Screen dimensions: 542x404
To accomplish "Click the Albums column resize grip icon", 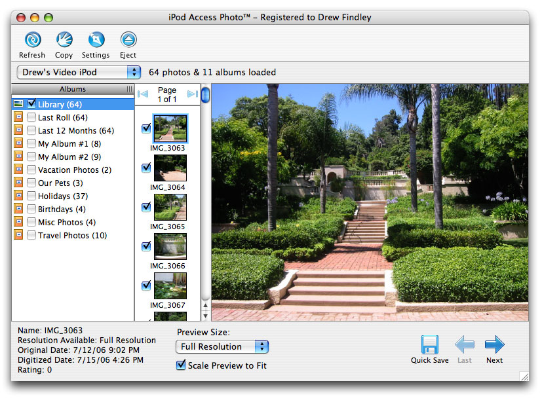I will coord(129,89).
